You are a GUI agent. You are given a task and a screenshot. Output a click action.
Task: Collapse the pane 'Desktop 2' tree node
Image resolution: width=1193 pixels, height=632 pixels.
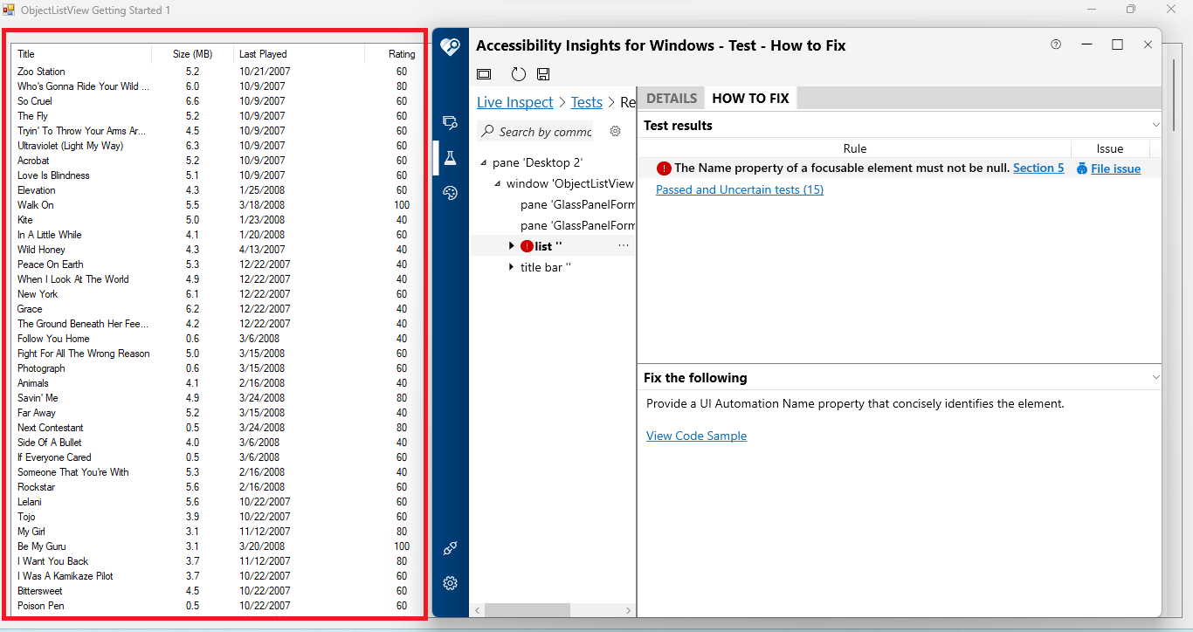point(485,163)
